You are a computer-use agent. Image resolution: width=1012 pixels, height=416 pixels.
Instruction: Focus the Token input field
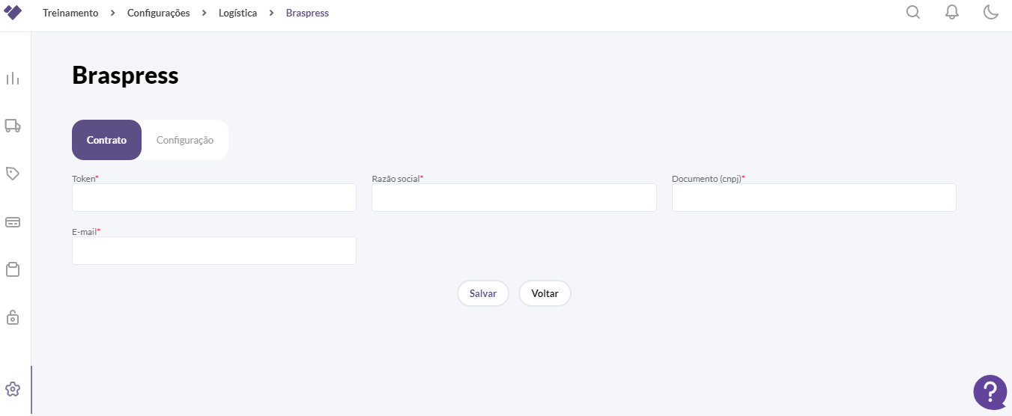(214, 198)
